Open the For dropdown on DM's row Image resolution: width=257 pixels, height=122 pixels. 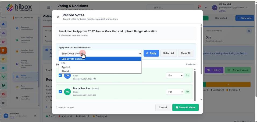pyautogui.click(x=174, y=75)
